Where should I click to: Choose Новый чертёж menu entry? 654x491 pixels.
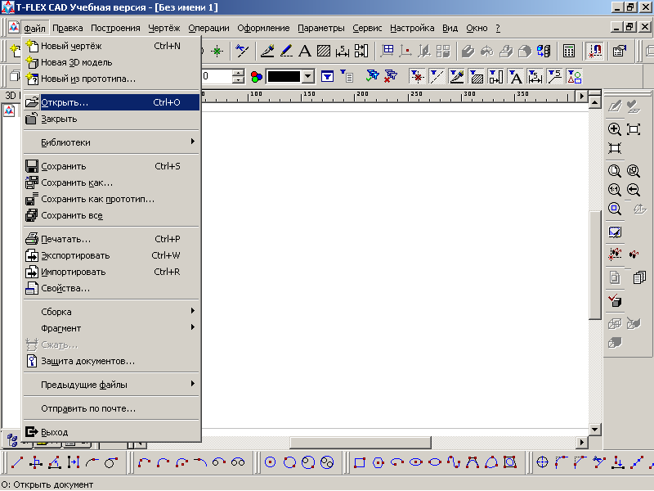tap(111, 46)
